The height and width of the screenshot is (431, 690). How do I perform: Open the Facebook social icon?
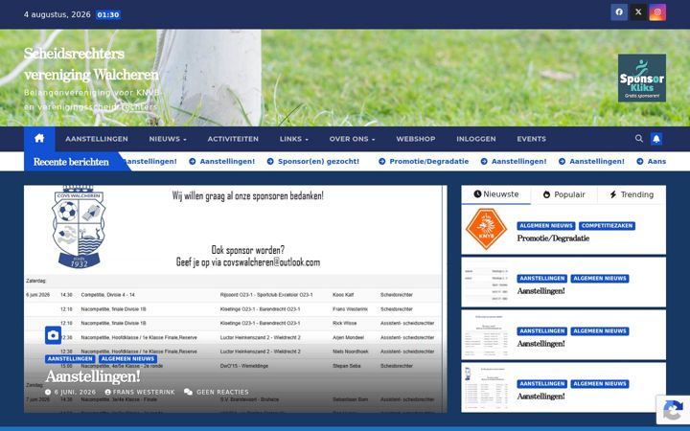(x=619, y=12)
